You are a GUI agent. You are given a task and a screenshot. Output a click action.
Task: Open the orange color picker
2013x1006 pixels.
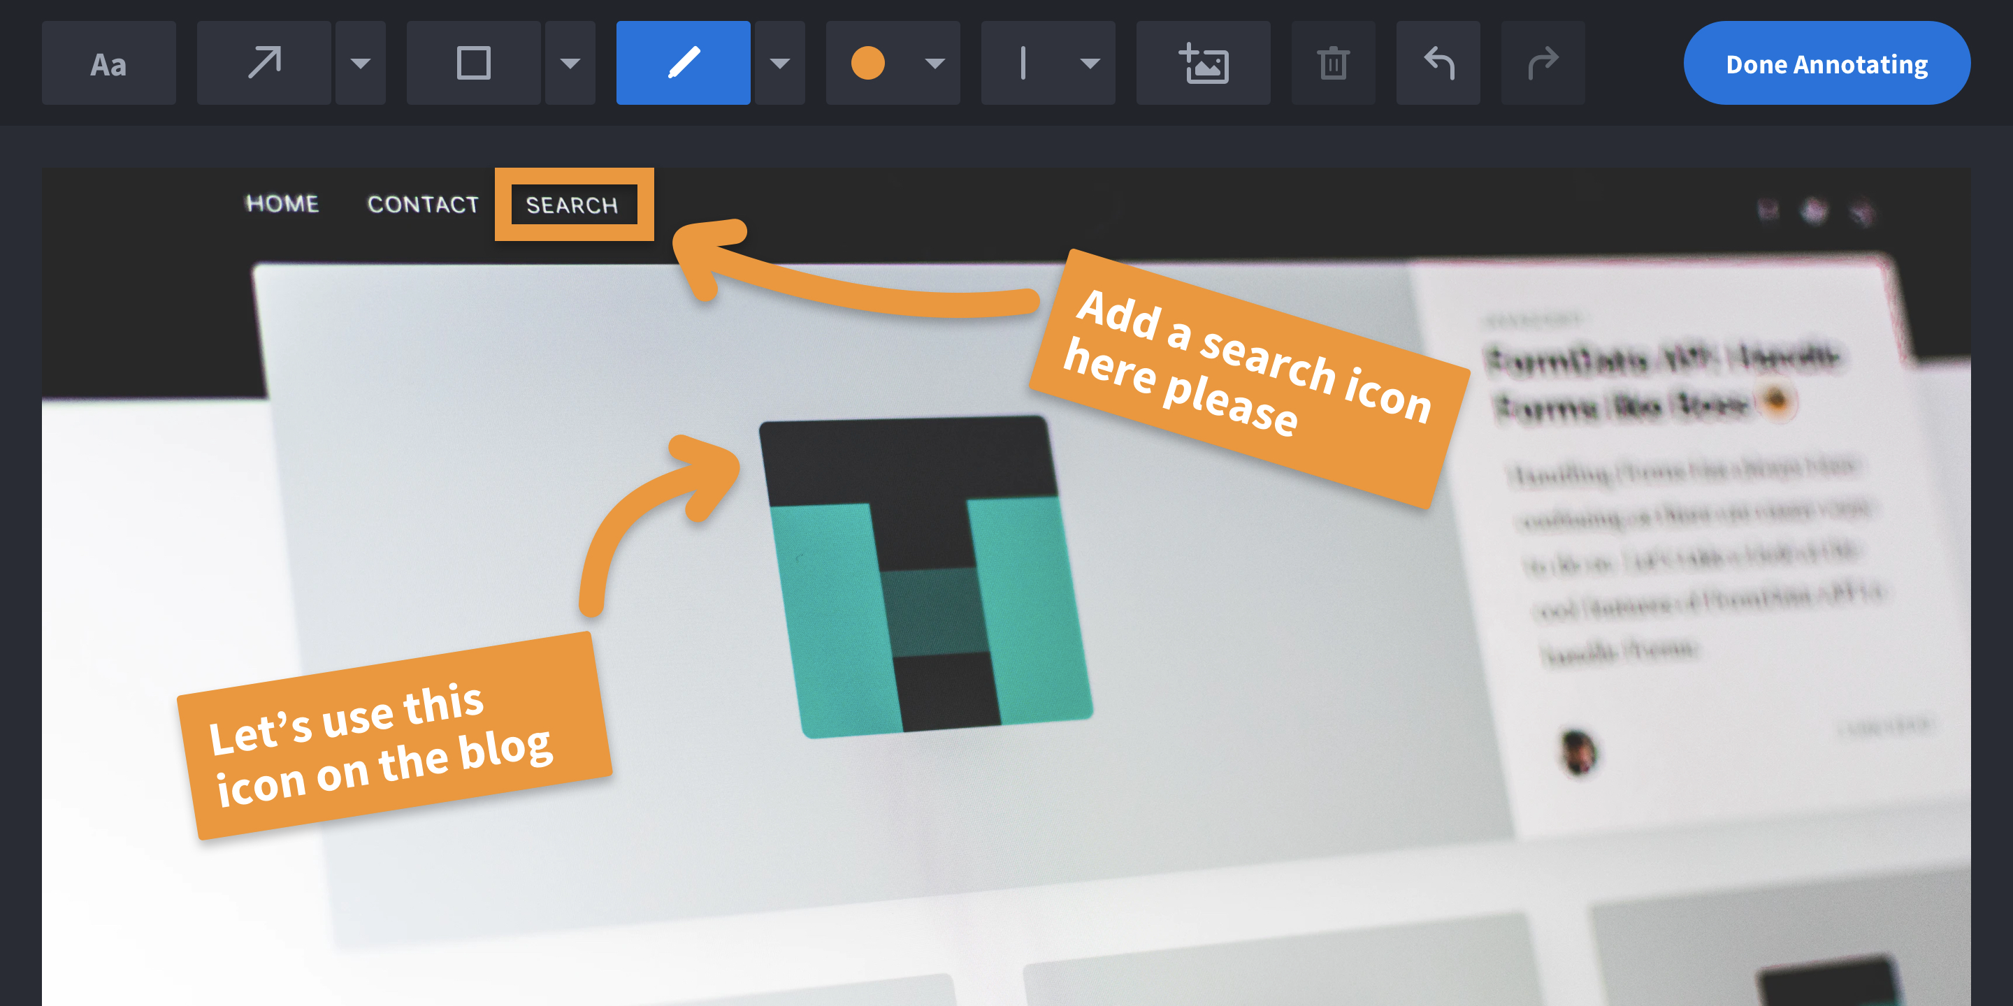tap(867, 64)
